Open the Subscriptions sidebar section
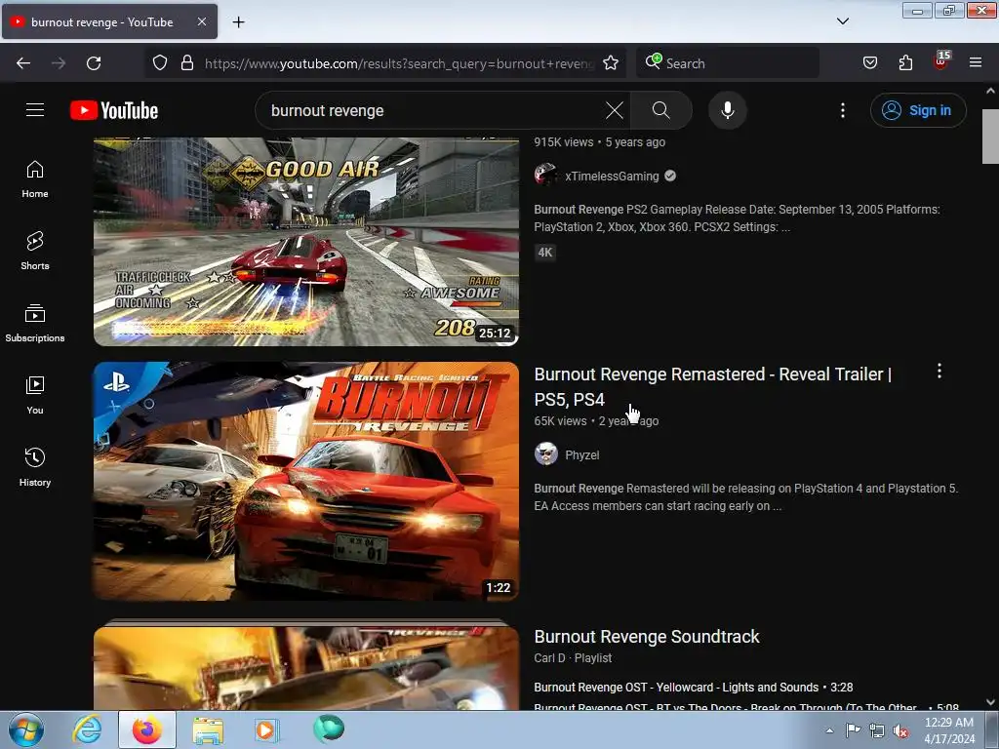 point(35,323)
